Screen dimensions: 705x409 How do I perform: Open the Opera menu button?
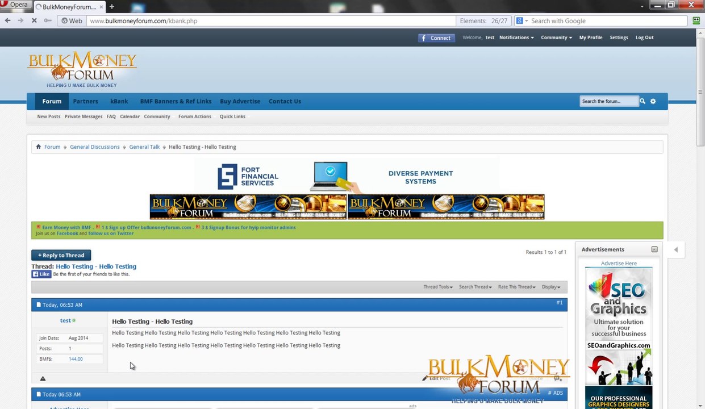pos(15,5)
